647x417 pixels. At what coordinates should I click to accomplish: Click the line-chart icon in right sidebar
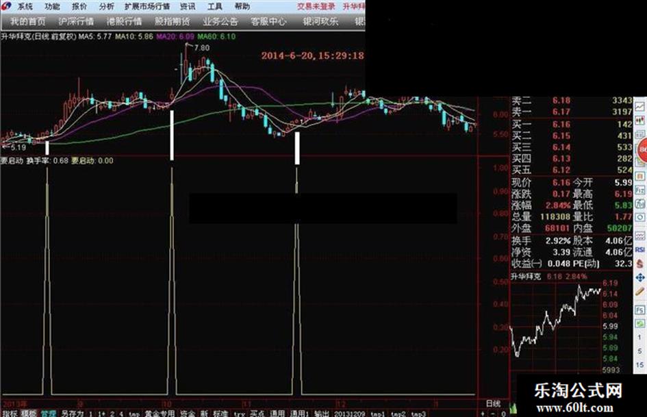[x=640, y=107]
